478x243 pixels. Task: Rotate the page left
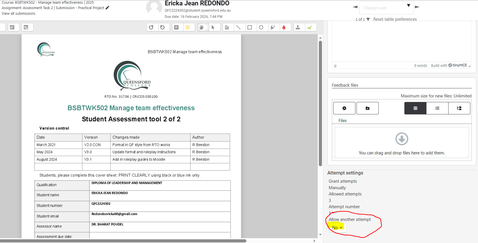pyautogui.click(x=151, y=27)
